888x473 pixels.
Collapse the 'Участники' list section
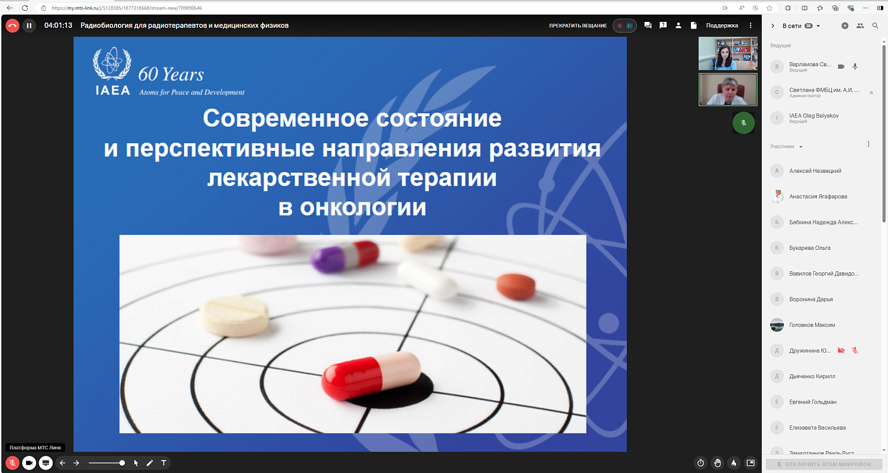coord(801,147)
